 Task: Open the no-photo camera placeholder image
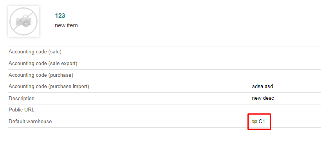coord(23,21)
